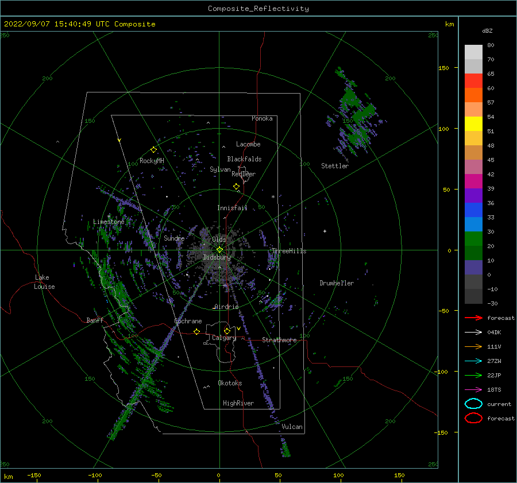Click the Blackfalds city label
The image size is (517, 483).
(244, 159)
